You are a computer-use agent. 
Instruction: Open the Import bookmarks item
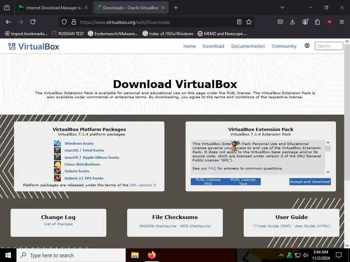(26, 34)
